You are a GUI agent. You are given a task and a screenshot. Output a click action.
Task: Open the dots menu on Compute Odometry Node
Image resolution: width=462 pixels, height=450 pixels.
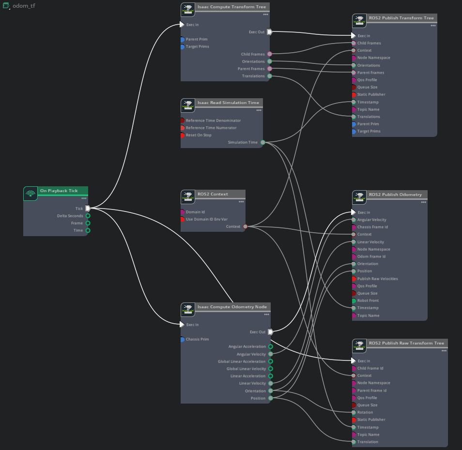267,315
